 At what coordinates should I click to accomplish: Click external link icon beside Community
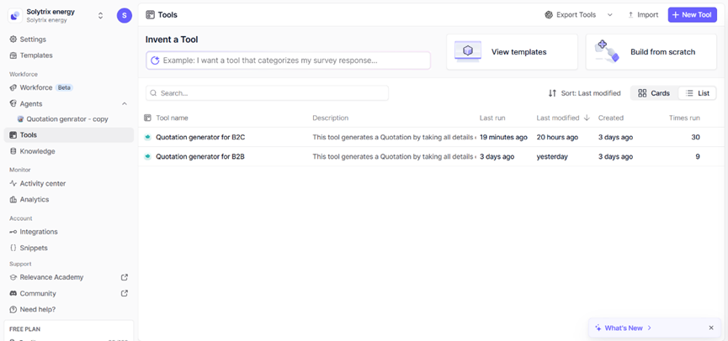click(125, 293)
